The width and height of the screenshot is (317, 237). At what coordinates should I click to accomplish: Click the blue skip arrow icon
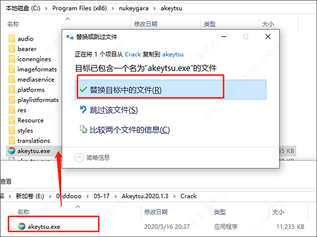coord(82,110)
